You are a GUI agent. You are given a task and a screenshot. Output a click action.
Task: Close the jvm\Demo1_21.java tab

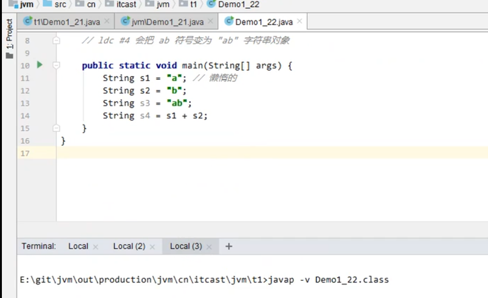click(x=210, y=21)
